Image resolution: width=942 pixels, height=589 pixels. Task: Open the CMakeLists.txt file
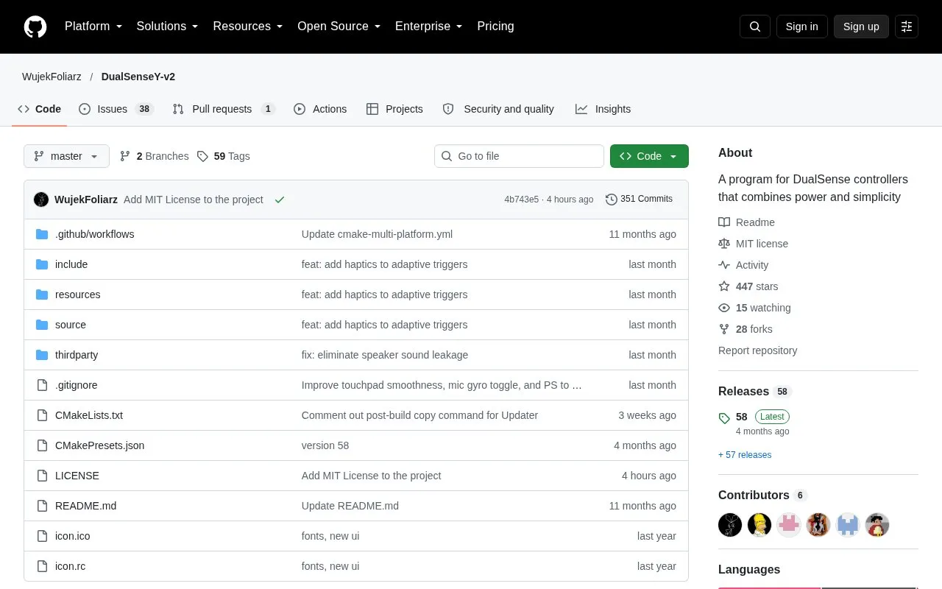89,415
